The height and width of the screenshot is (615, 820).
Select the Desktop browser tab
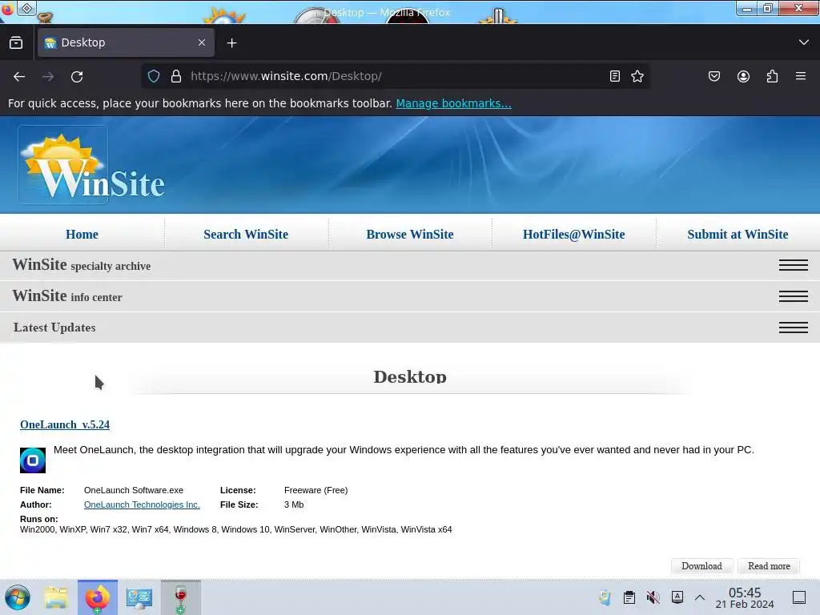126,42
